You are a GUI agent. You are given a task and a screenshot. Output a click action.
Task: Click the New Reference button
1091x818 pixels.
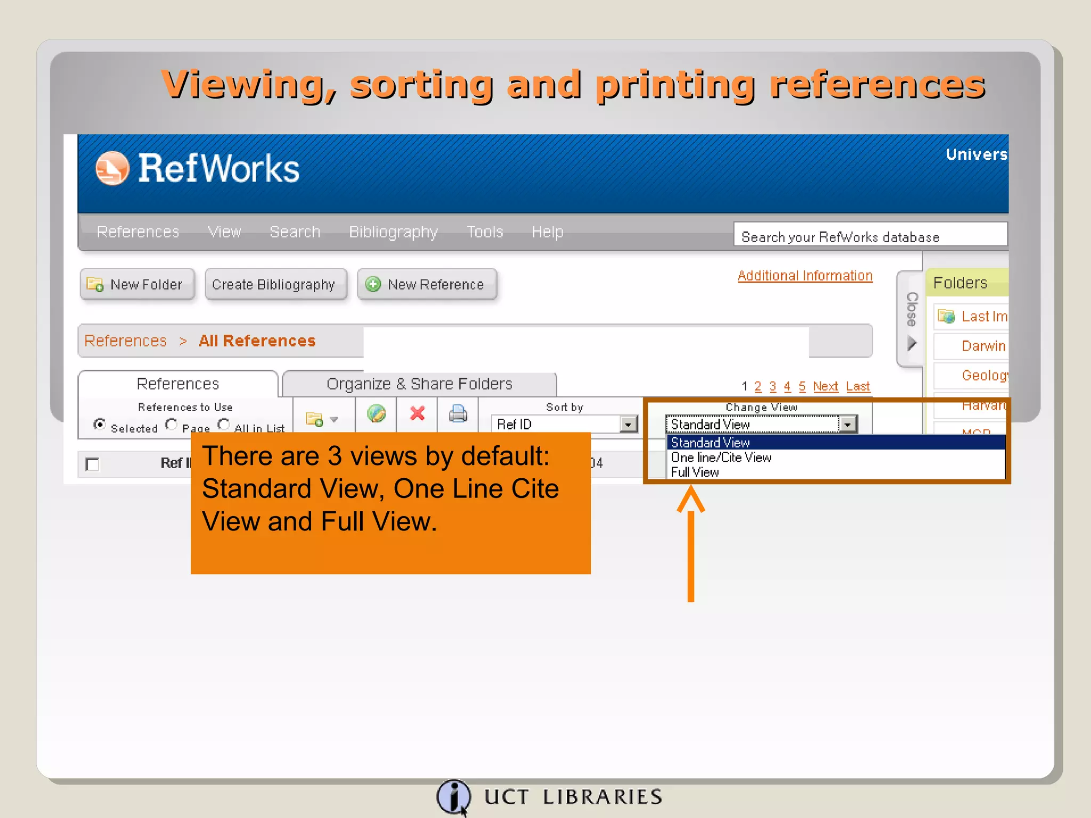pyautogui.click(x=427, y=284)
